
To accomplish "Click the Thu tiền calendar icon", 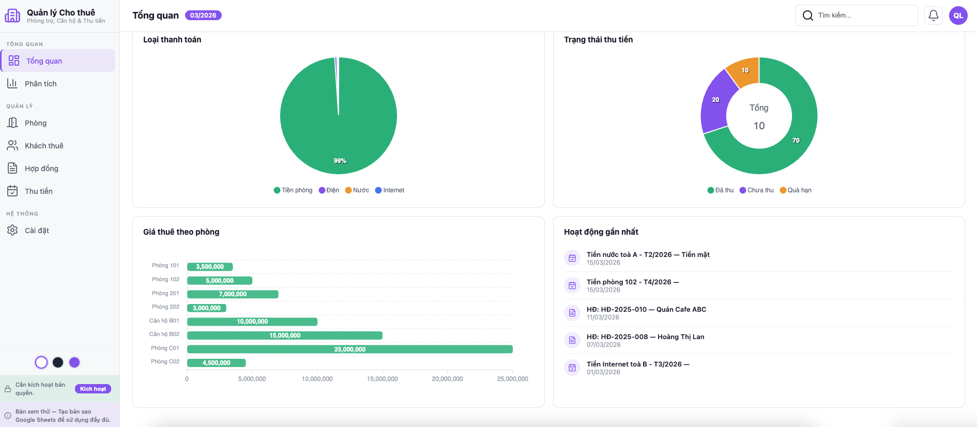I will (x=12, y=191).
